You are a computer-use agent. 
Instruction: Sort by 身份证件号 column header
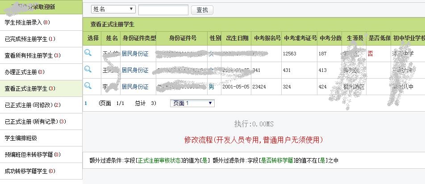(183, 38)
